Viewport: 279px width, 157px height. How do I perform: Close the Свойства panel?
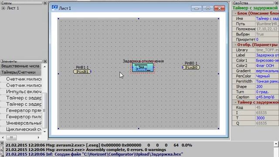(277, 3)
